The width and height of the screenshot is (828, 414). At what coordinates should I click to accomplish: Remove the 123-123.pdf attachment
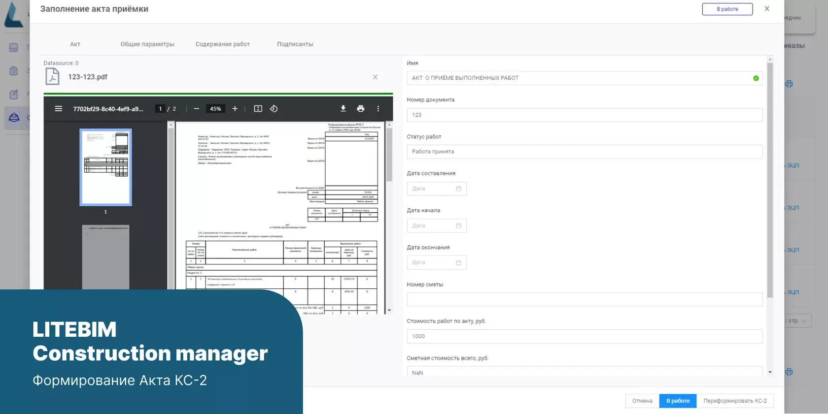[375, 77]
